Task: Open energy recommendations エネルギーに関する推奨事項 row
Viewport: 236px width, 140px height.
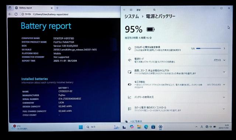Action: coord(177,49)
